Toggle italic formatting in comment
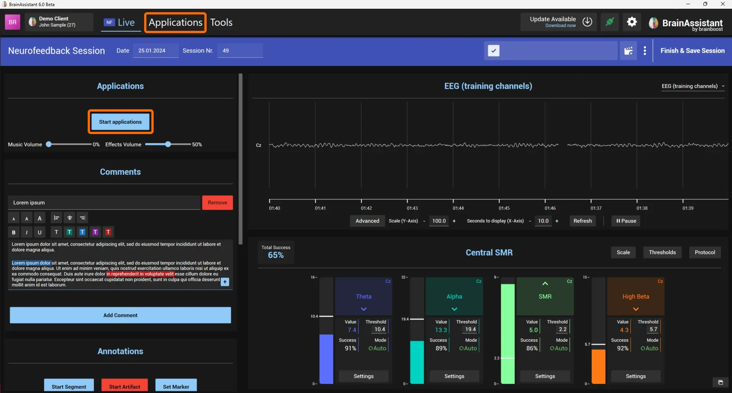 [27, 232]
